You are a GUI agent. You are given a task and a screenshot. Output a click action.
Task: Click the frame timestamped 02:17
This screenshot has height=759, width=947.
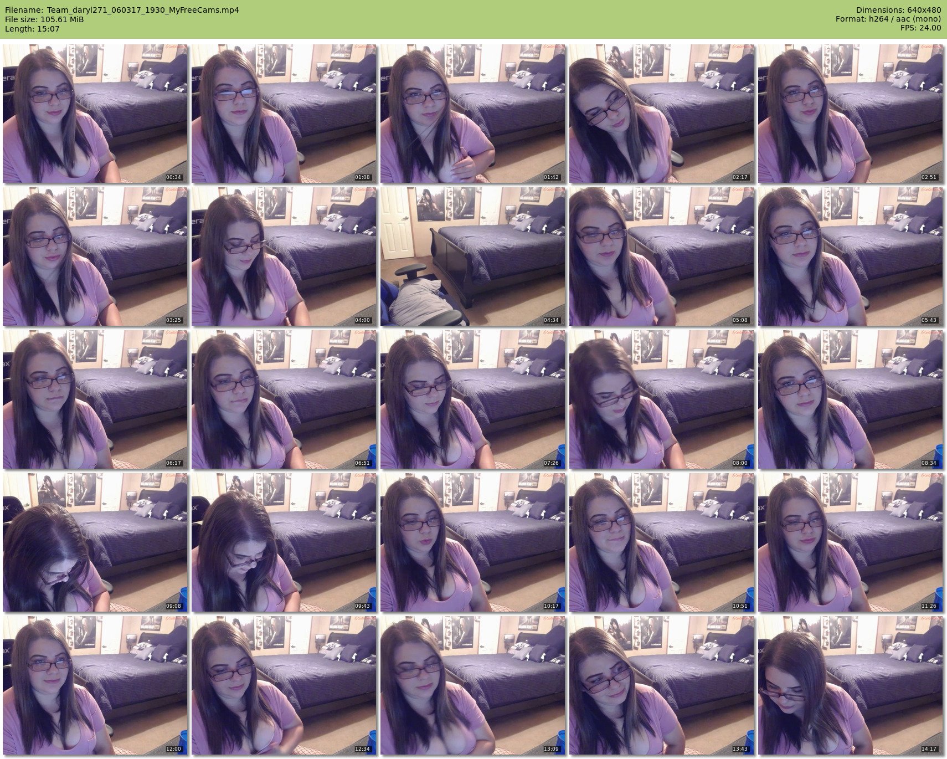point(662,114)
